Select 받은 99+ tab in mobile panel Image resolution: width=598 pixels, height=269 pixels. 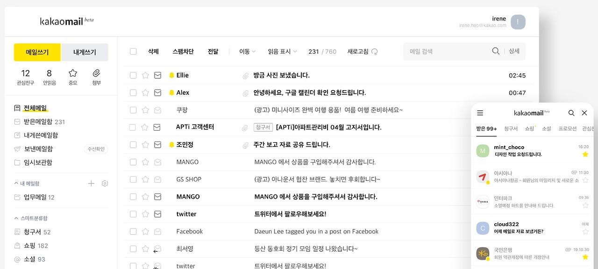pos(486,128)
